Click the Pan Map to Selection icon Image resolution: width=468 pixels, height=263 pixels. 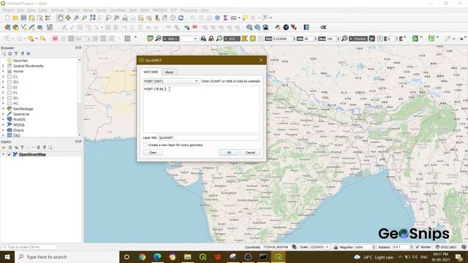pyautogui.click(x=68, y=18)
